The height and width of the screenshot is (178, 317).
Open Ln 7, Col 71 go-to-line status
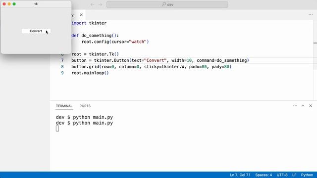point(240,175)
